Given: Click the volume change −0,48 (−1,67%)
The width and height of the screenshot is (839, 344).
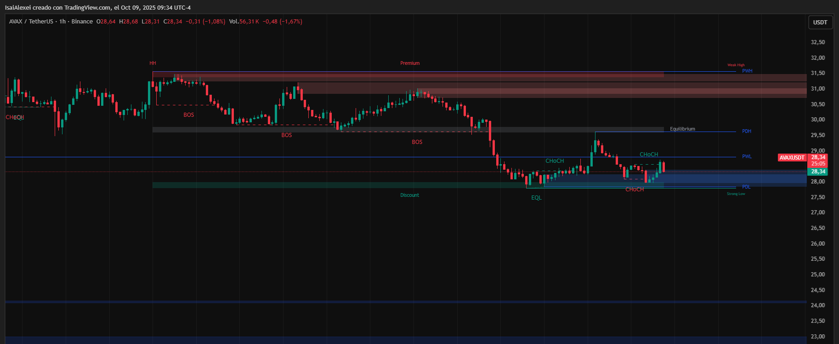Looking at the screenshot, I should click(x=283, y=22).
